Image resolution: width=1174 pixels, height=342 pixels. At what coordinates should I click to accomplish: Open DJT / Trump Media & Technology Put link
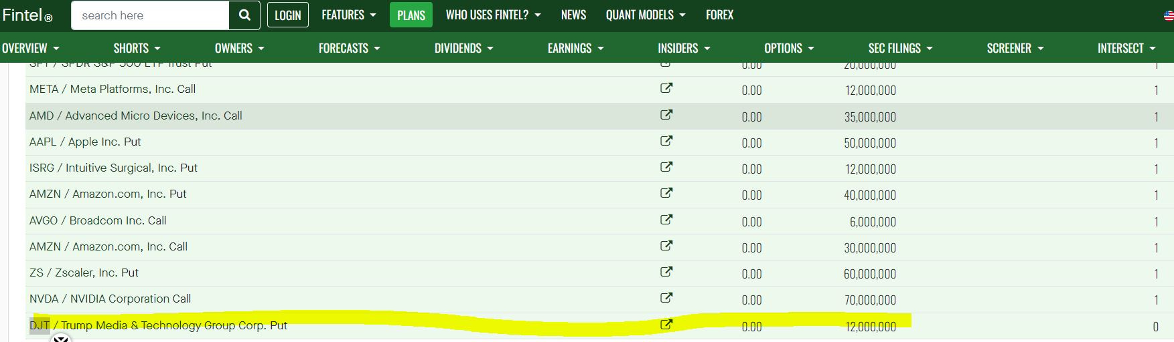tap(158, 325)
